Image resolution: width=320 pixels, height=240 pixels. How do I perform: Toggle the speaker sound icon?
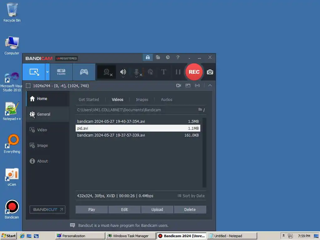tap(123, 72)
